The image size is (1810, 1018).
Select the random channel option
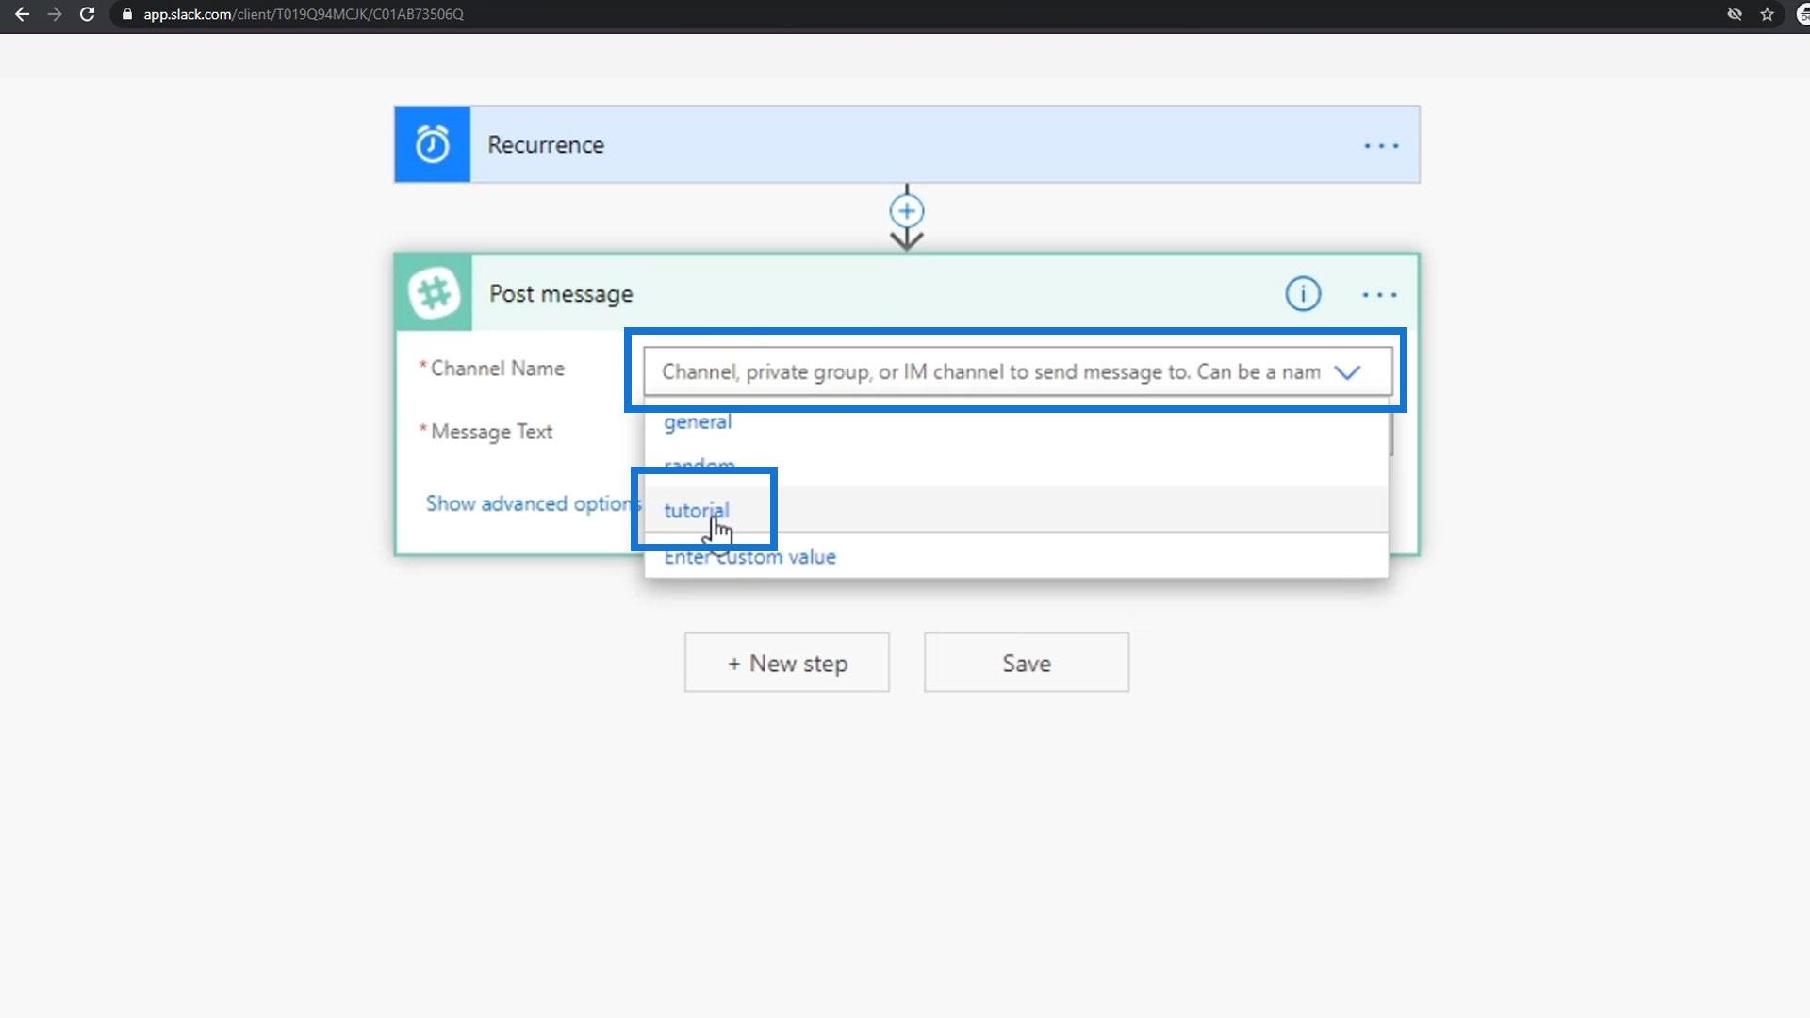699,464
